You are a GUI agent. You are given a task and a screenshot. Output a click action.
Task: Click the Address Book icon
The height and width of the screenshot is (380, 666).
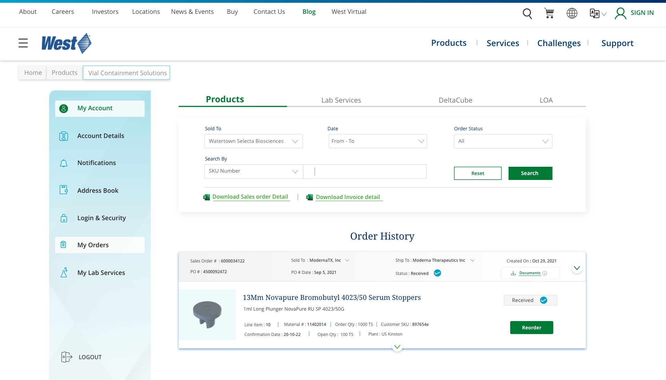[x=64, y=190]
